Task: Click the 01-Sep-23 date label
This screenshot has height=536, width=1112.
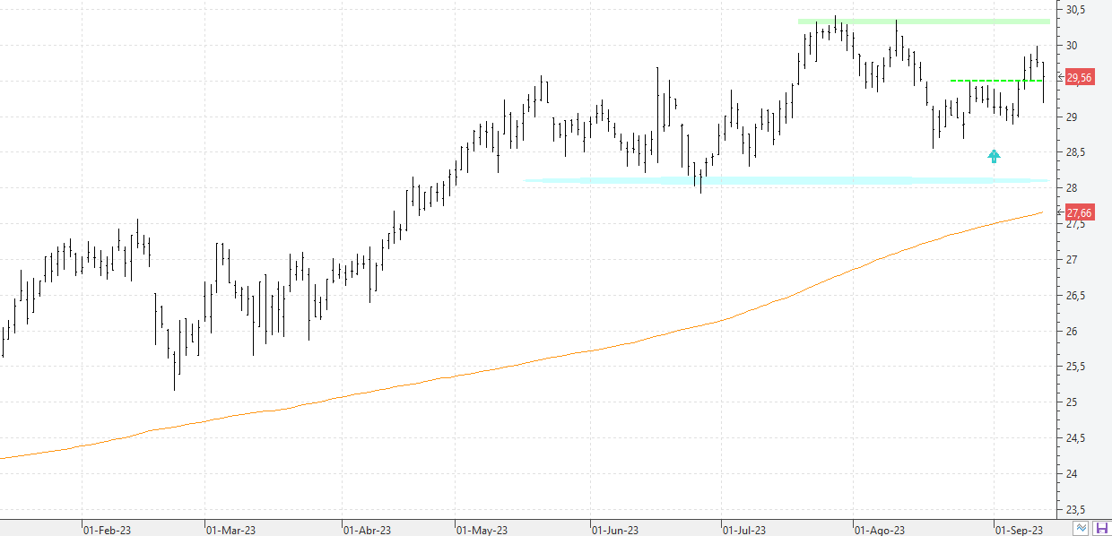Action: pyautogui.click(x=1020, y=530)
